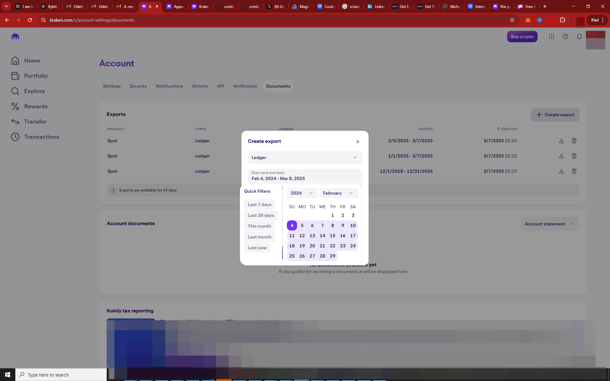Open the February month dropdown
Viewport: 610px width, 381px height.
pos(338,193)
